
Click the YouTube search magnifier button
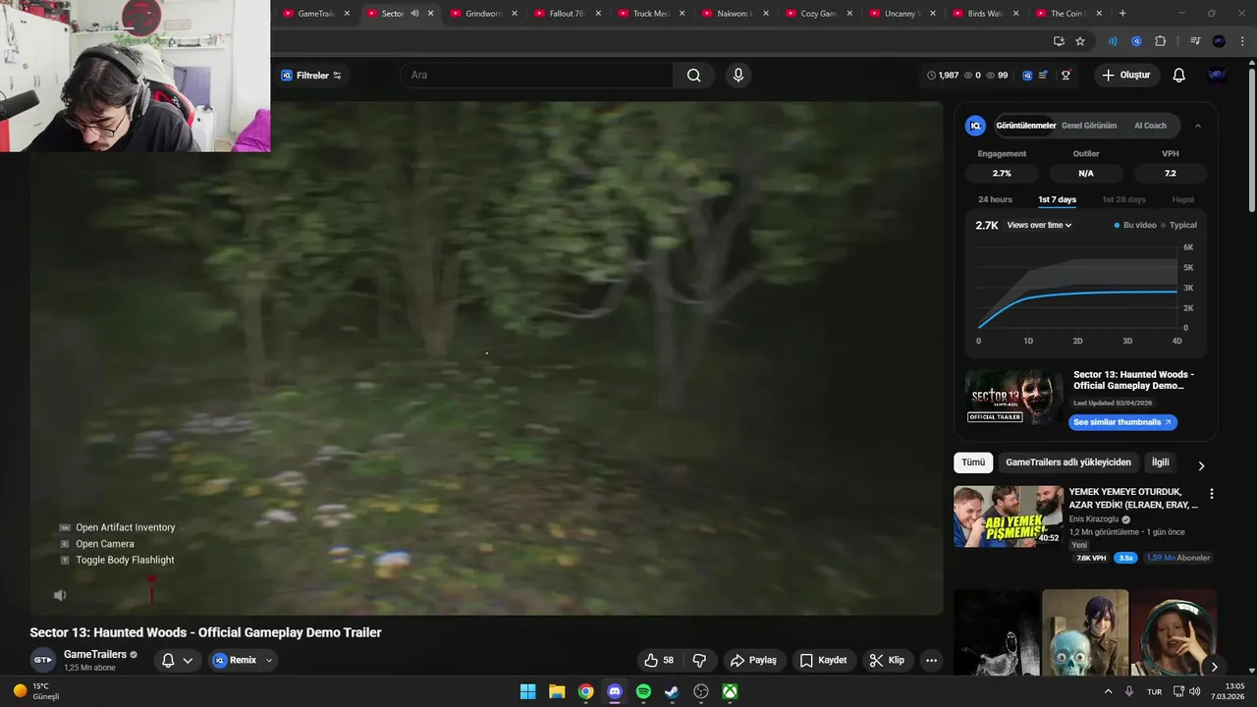pos(693,76)
